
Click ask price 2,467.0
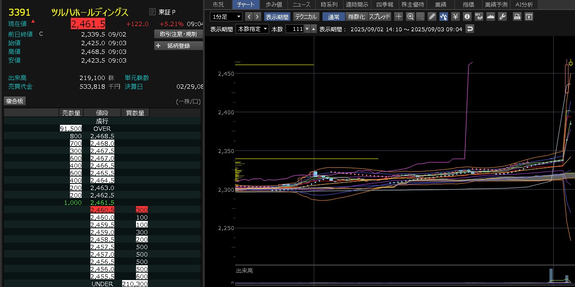tap(103, 158)
